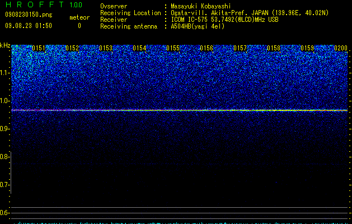Select the 0200 time marker
352x224 pixels.
pos(341,48)
